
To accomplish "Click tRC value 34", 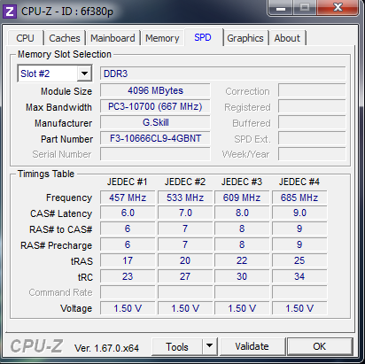I will [x=299, y=276].
